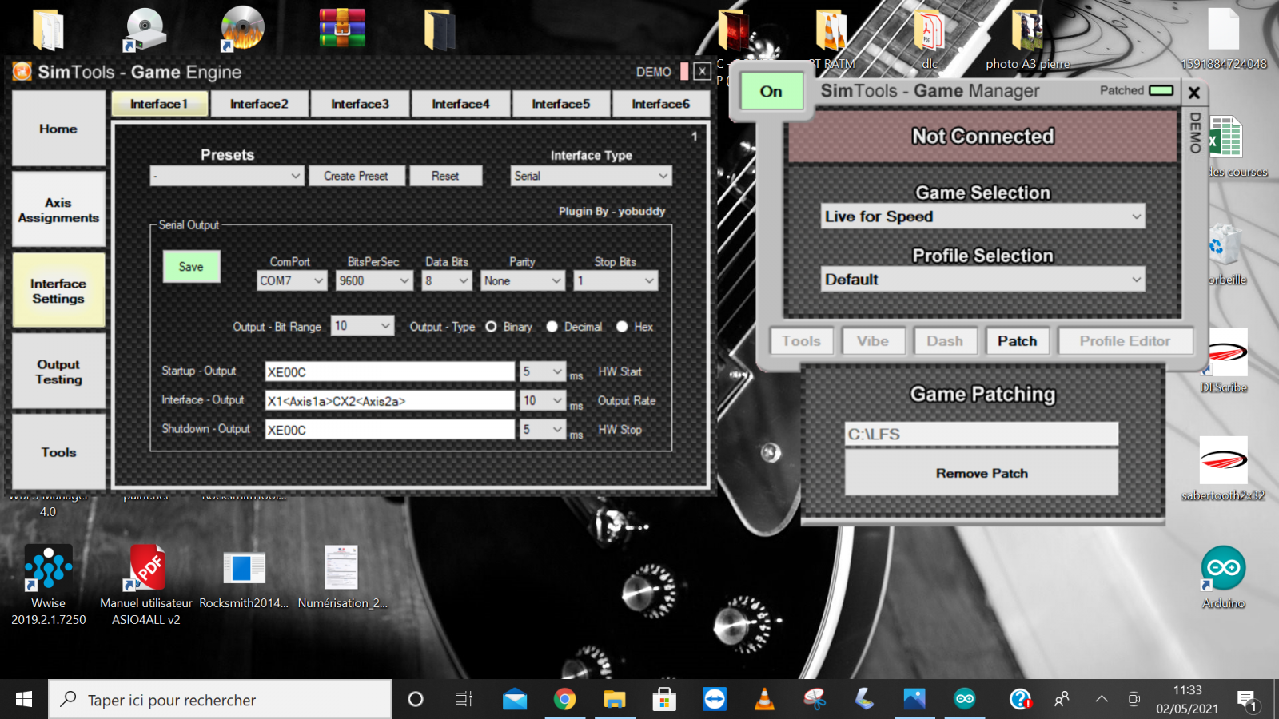Select the Interface1 tab
The width and height of the screenshot is (1279, 719).
pyautogui.click(x=159, y=104)
